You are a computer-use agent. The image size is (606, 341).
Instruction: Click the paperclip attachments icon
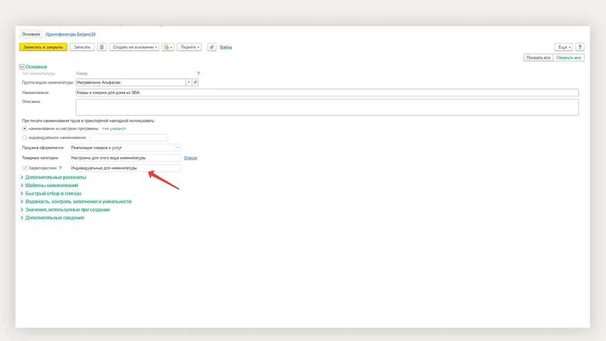[x=212, y=47]
